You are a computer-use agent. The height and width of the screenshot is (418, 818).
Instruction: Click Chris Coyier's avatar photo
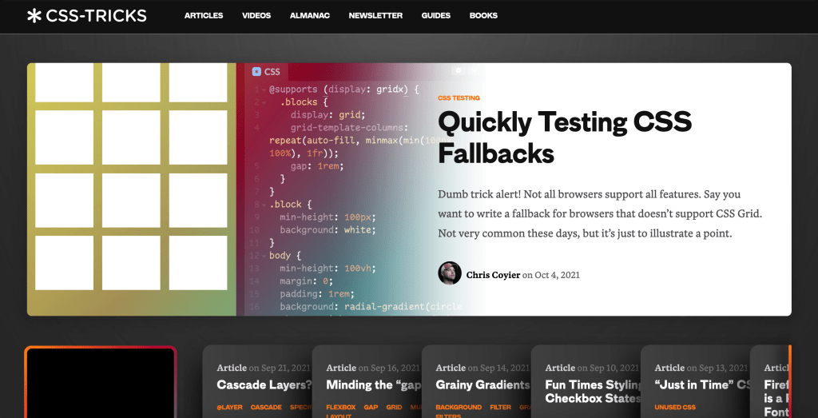[450, 273]
